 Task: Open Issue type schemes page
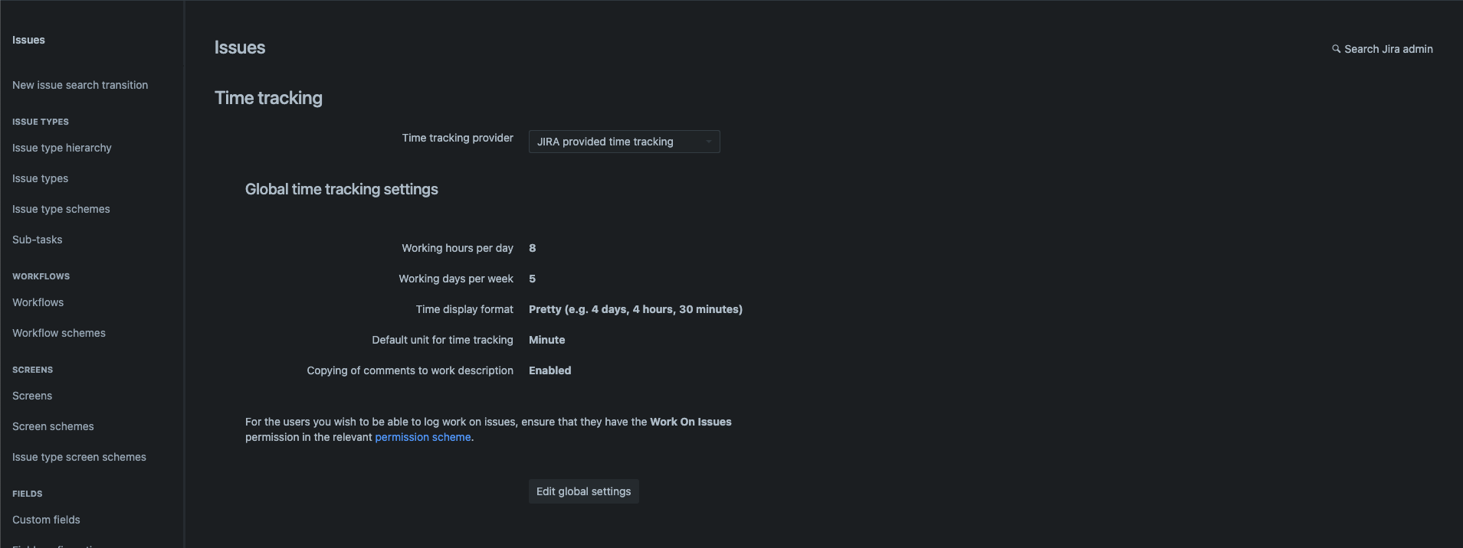[x=61, y=209]
